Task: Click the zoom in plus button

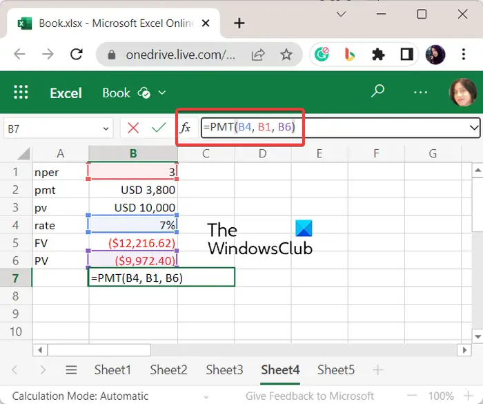Action: tap(469, 396)
